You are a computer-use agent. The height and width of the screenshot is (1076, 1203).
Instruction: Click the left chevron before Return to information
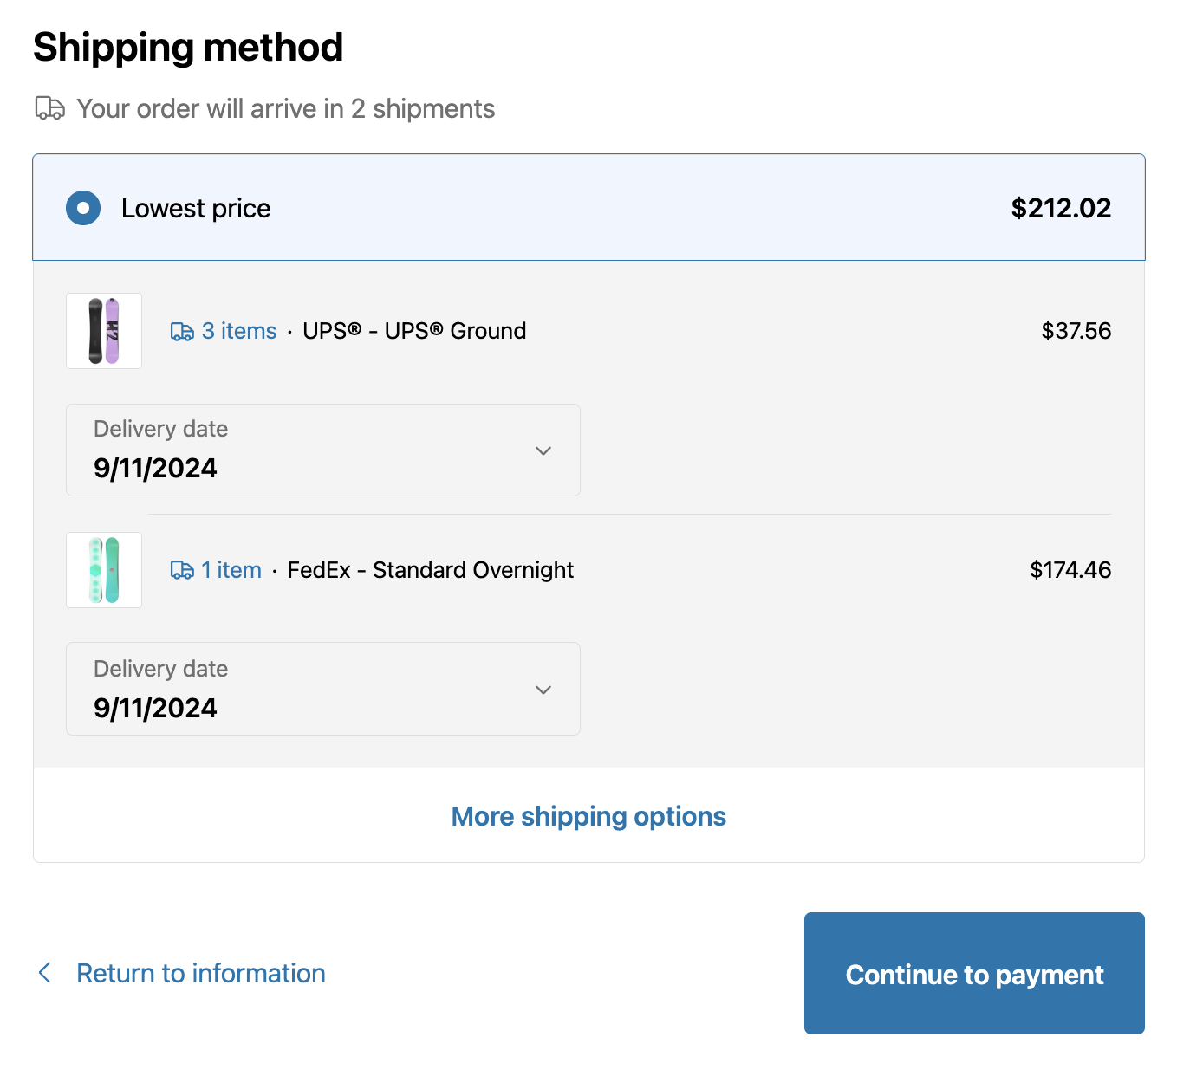point(45,973)
